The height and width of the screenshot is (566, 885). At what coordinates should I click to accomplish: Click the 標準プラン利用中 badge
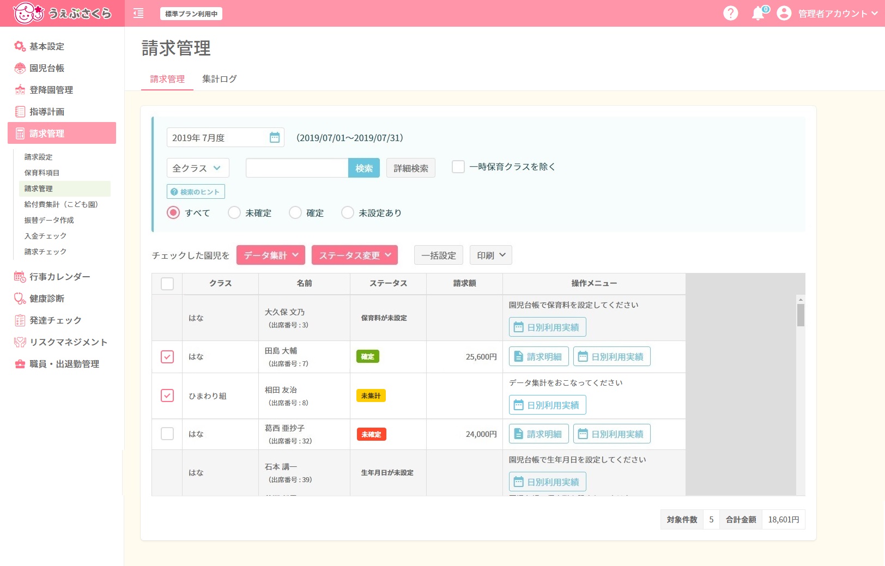click(191, 14)
